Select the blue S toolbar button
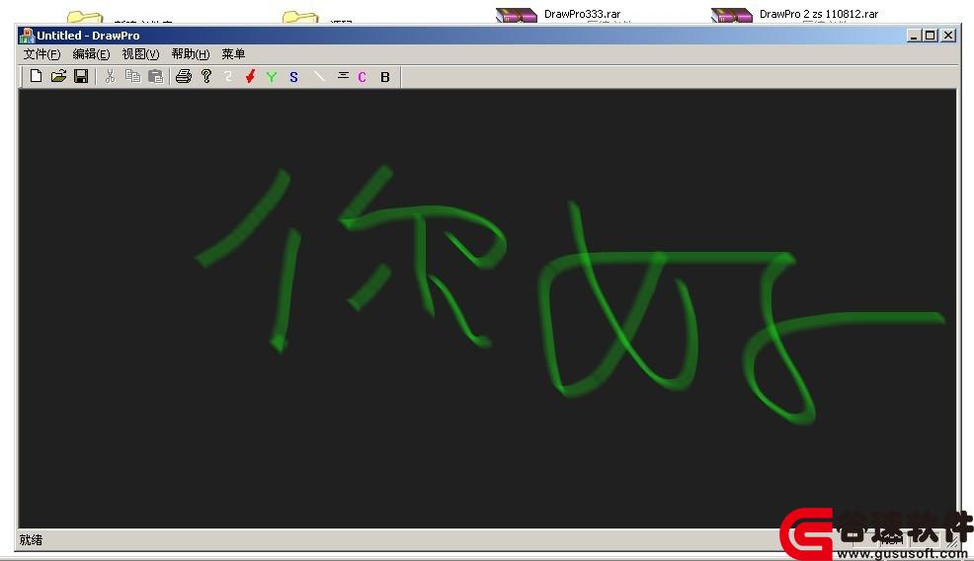This screenshot has width=974, height=561. click(293, 76)
